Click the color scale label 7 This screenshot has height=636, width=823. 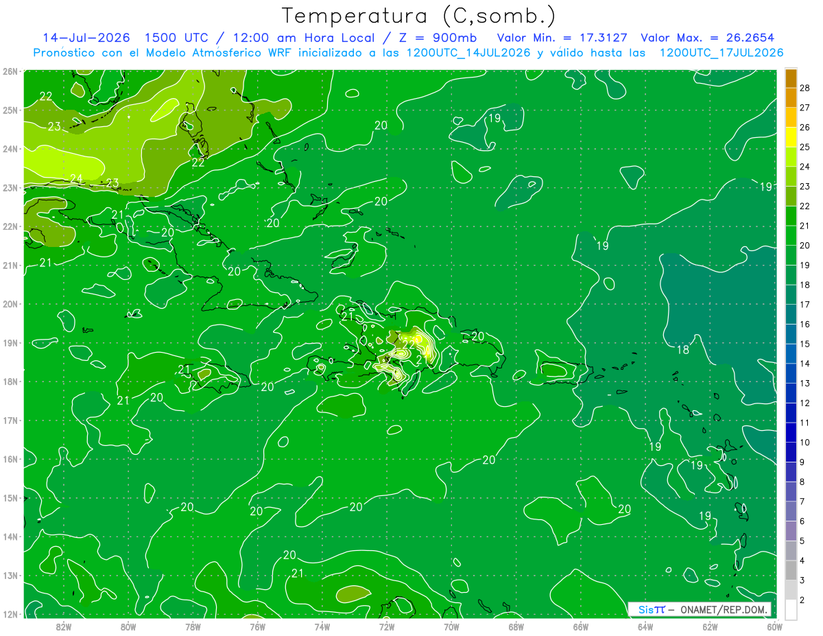[x=802, y=502]
